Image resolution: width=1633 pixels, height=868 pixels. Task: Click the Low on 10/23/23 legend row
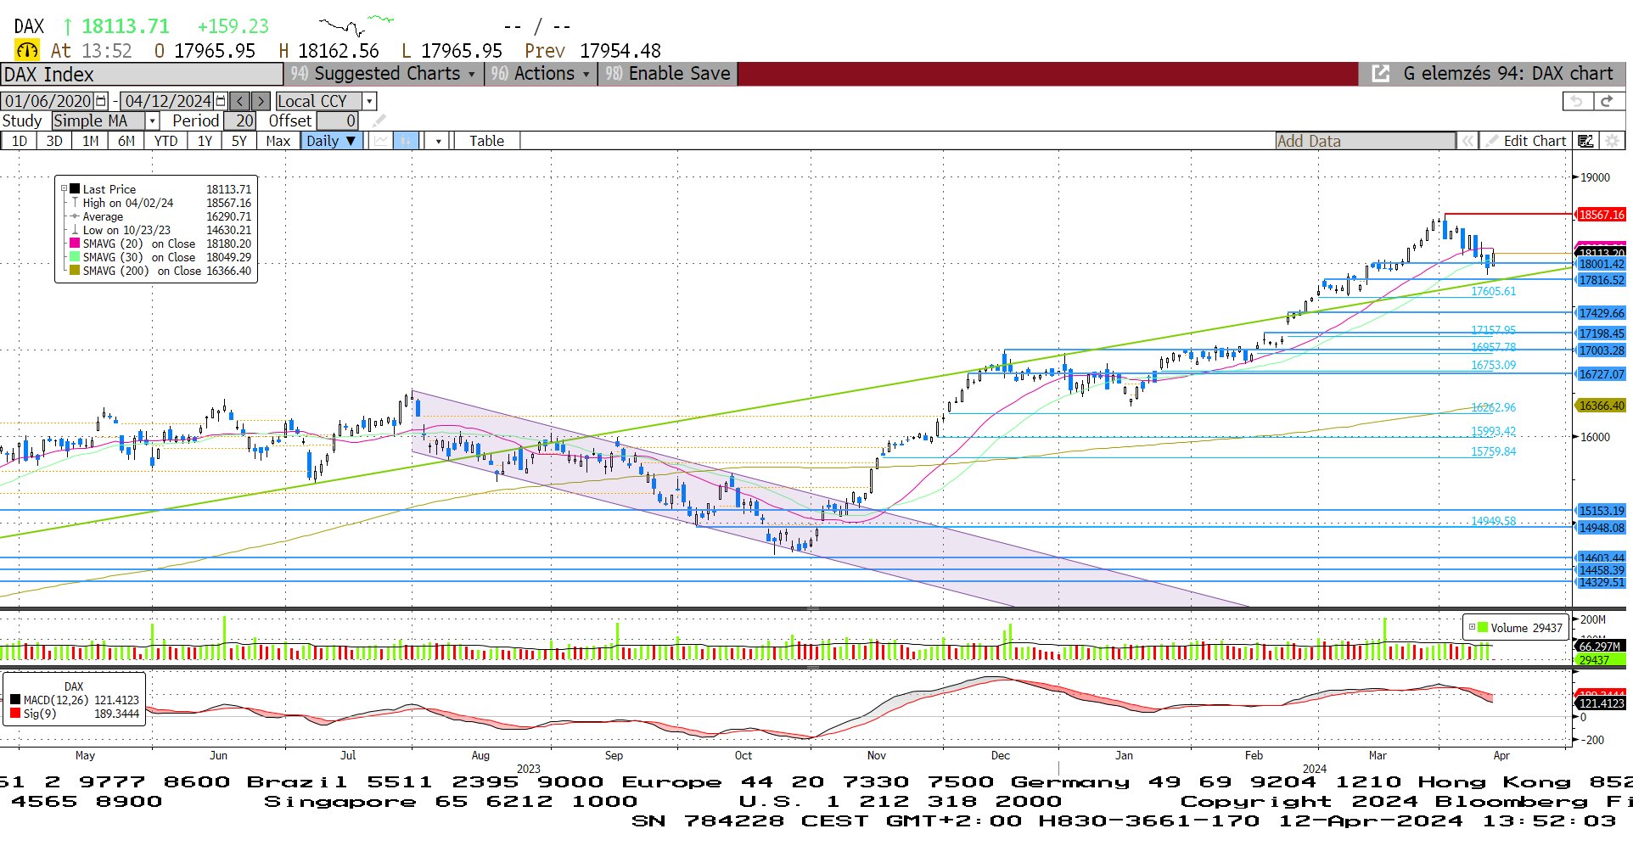click(160, 230)
